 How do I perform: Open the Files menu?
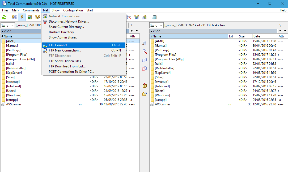(x=5, y=10)
